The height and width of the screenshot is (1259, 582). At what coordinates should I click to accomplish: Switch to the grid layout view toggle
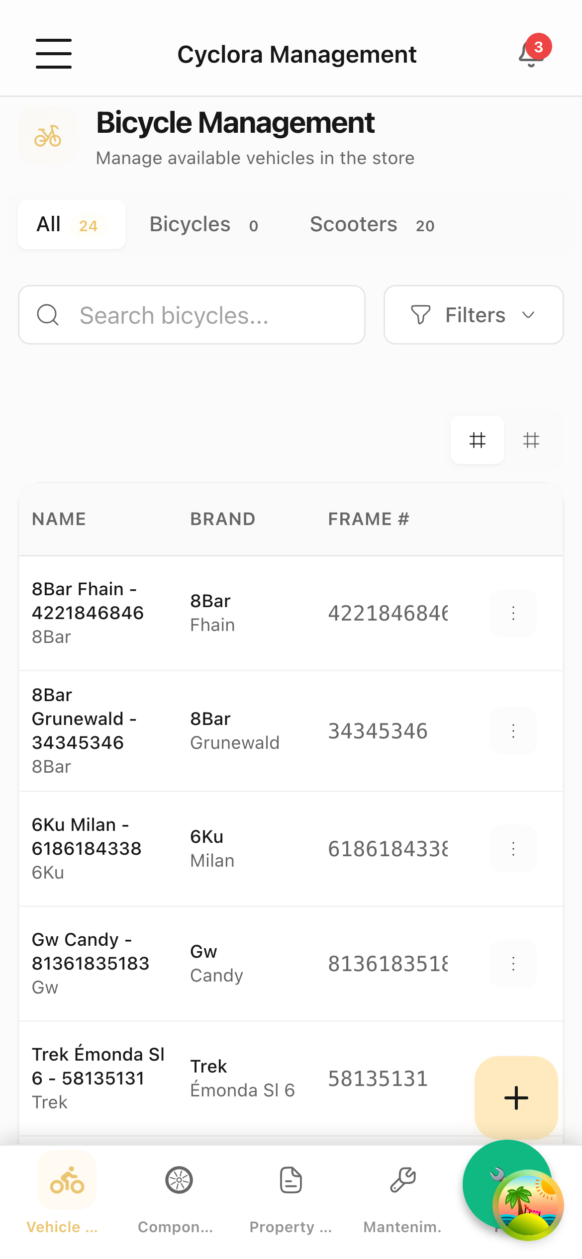pos(477,441)
